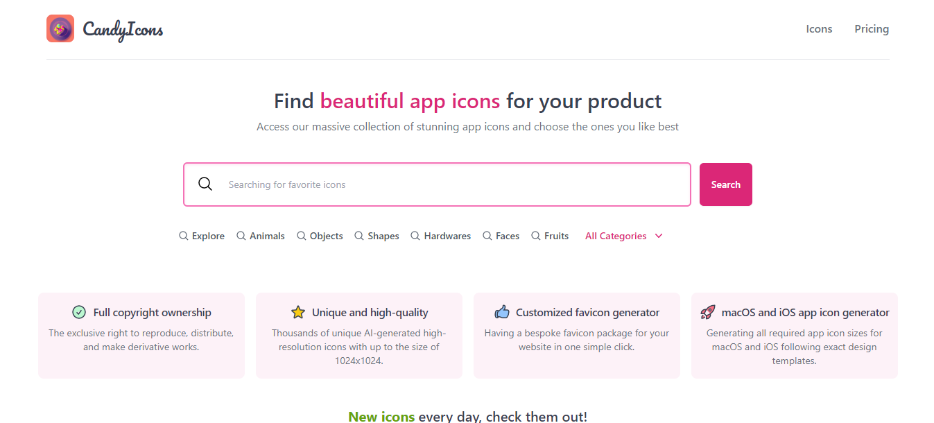Click the magnifier icon beside Explore

click(184, 236)
